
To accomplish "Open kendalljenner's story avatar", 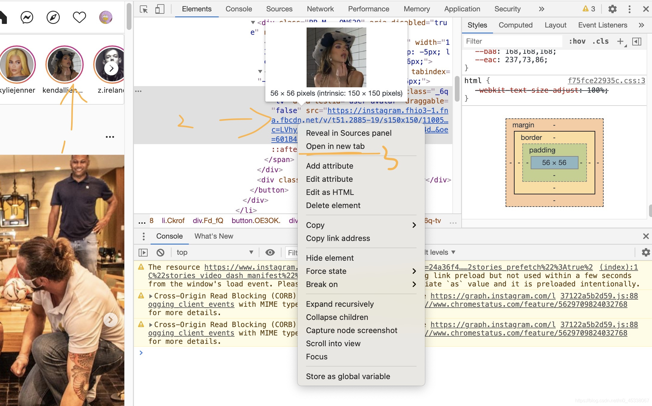I will coord(65,65).
